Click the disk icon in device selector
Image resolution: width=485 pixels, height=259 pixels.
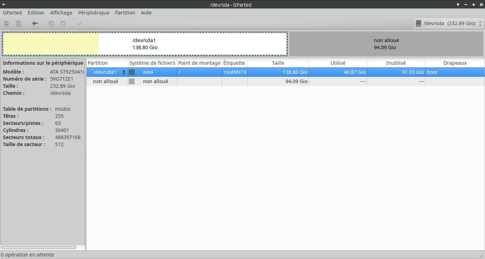click(x=419, y=23)
